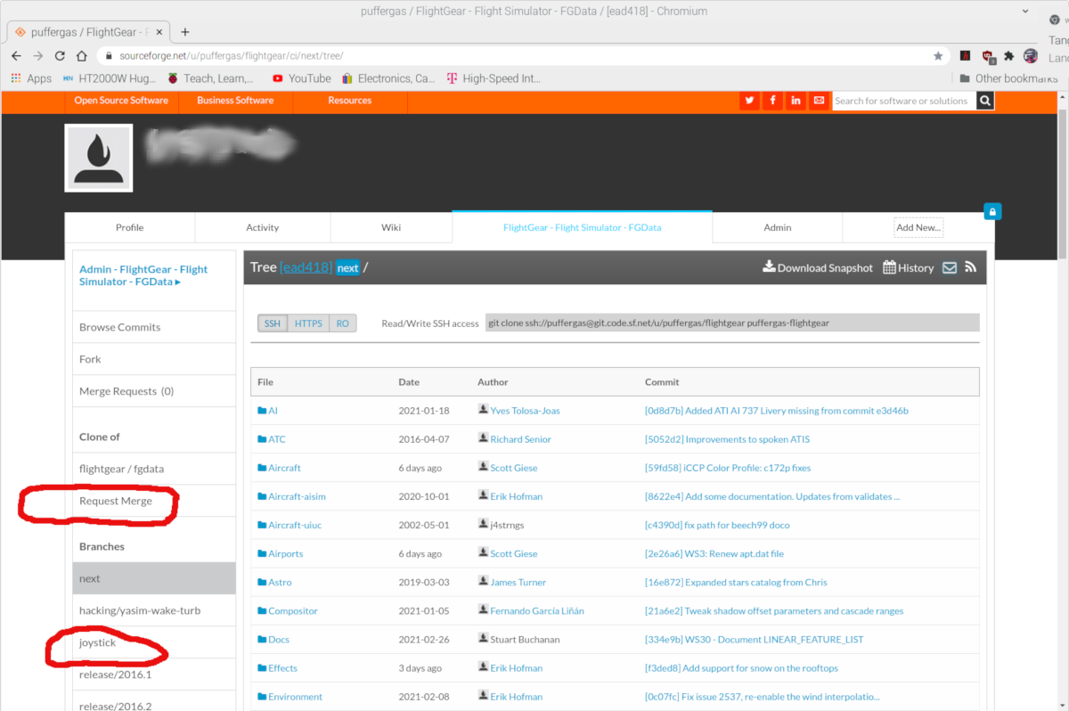Open the email newsletter envelope icon
The image size is (1069, 711).
pyautogui.click(x=819, y=101)
